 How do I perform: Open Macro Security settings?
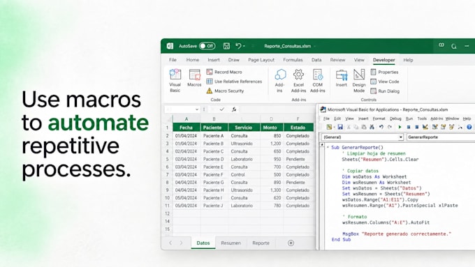click(x=225, y=91)
